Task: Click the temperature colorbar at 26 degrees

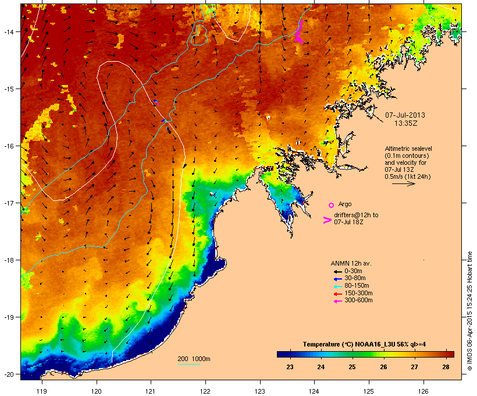Action: [383, 354]
